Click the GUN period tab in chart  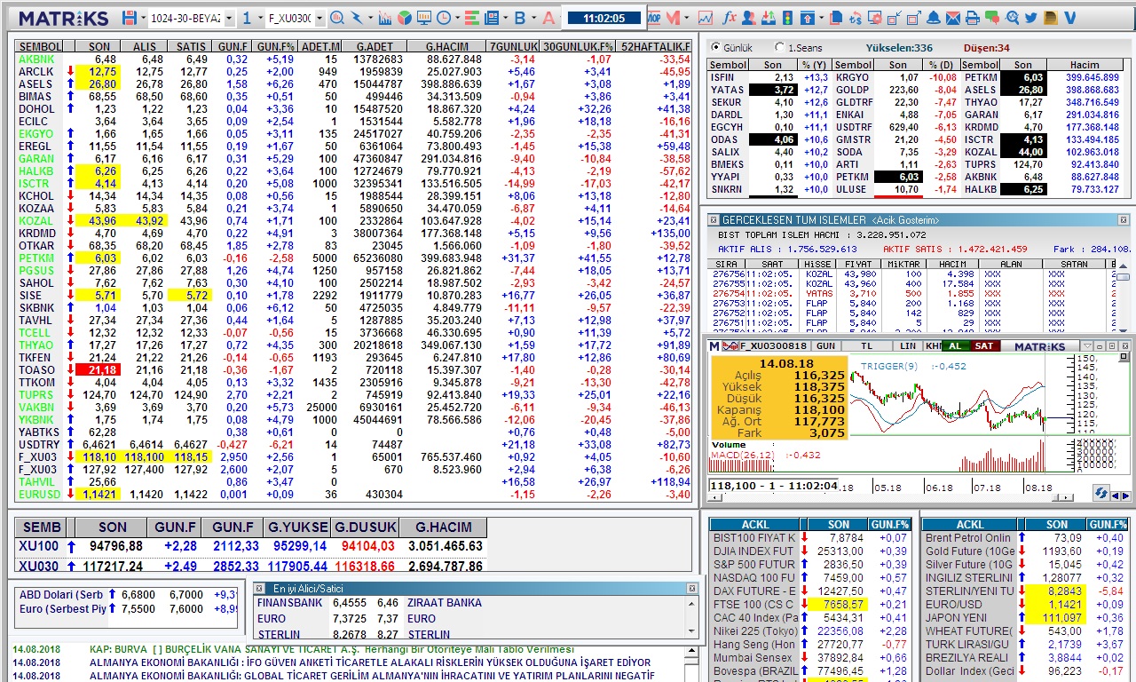[825, 345]
